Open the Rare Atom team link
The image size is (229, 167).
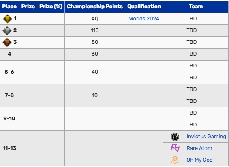199,148
